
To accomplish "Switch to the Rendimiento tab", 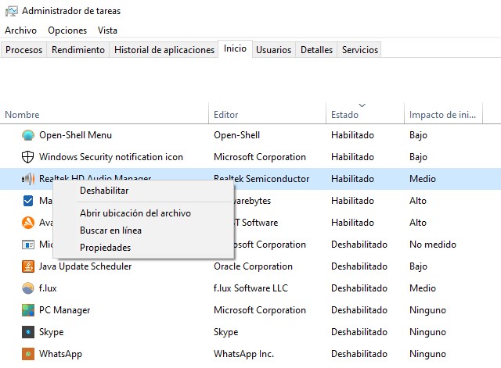I will (x=78, y=50).
